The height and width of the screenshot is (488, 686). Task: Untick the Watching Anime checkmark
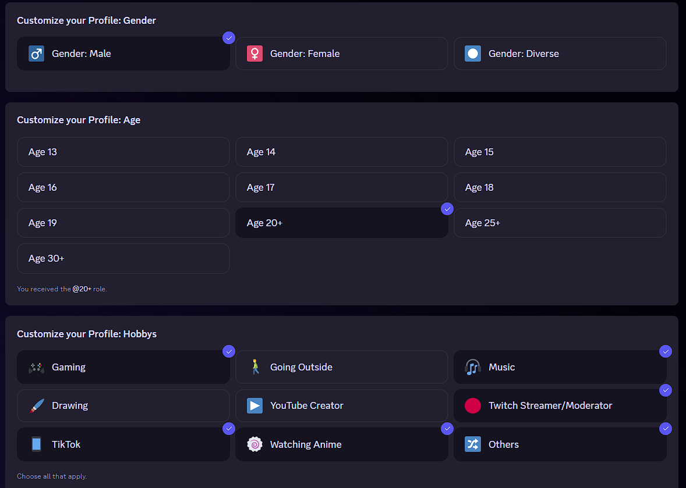pos(447,429)
